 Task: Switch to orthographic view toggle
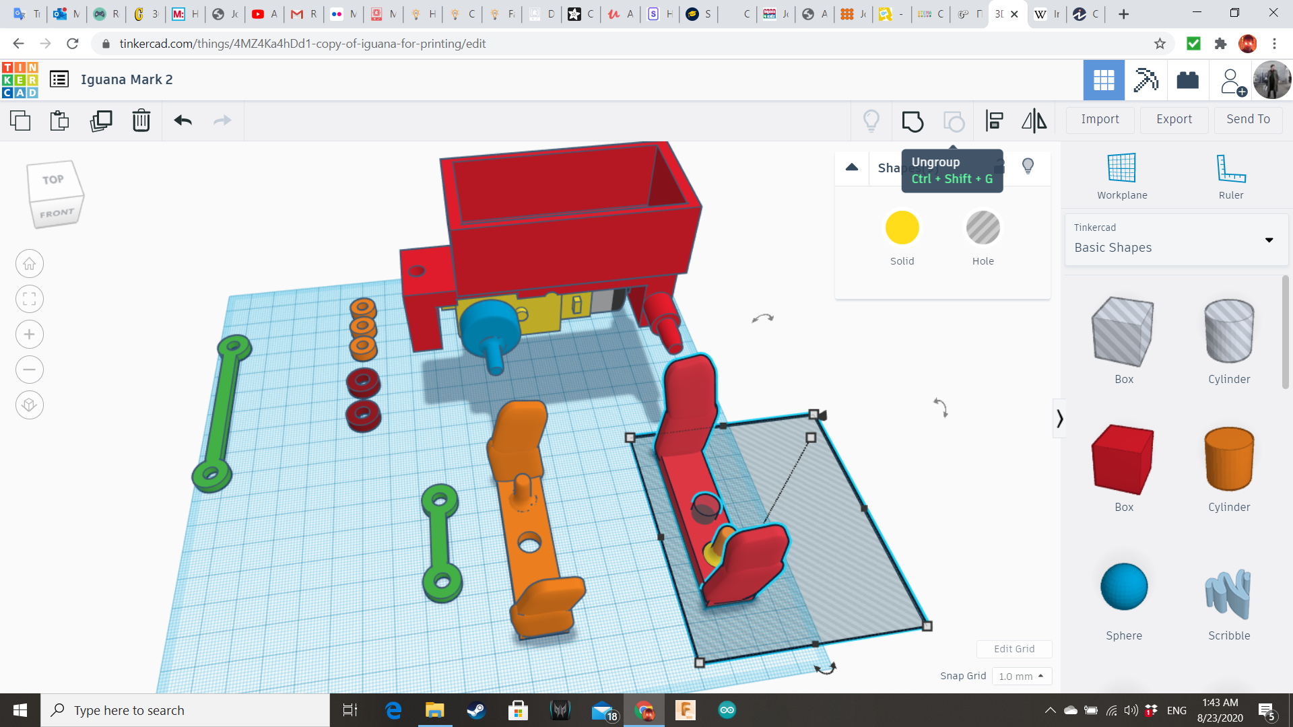click(x=30, y=405)
